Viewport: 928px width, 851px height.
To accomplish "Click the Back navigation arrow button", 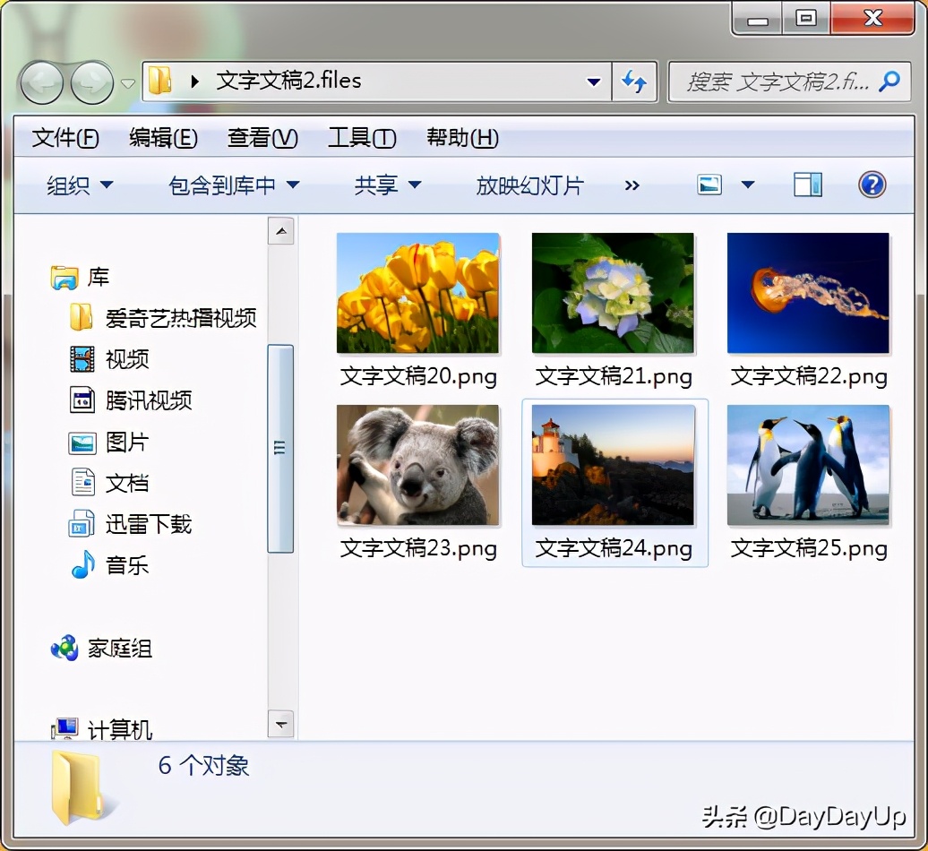I will (41, 82).
